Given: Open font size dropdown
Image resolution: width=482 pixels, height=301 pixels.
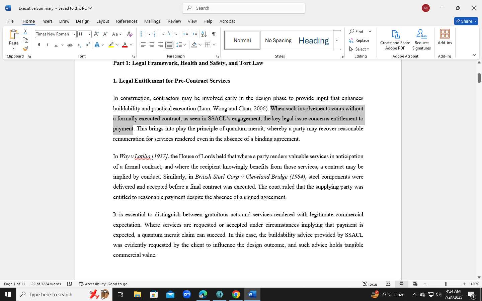Looking at the screenshot, I should (89, 34).
